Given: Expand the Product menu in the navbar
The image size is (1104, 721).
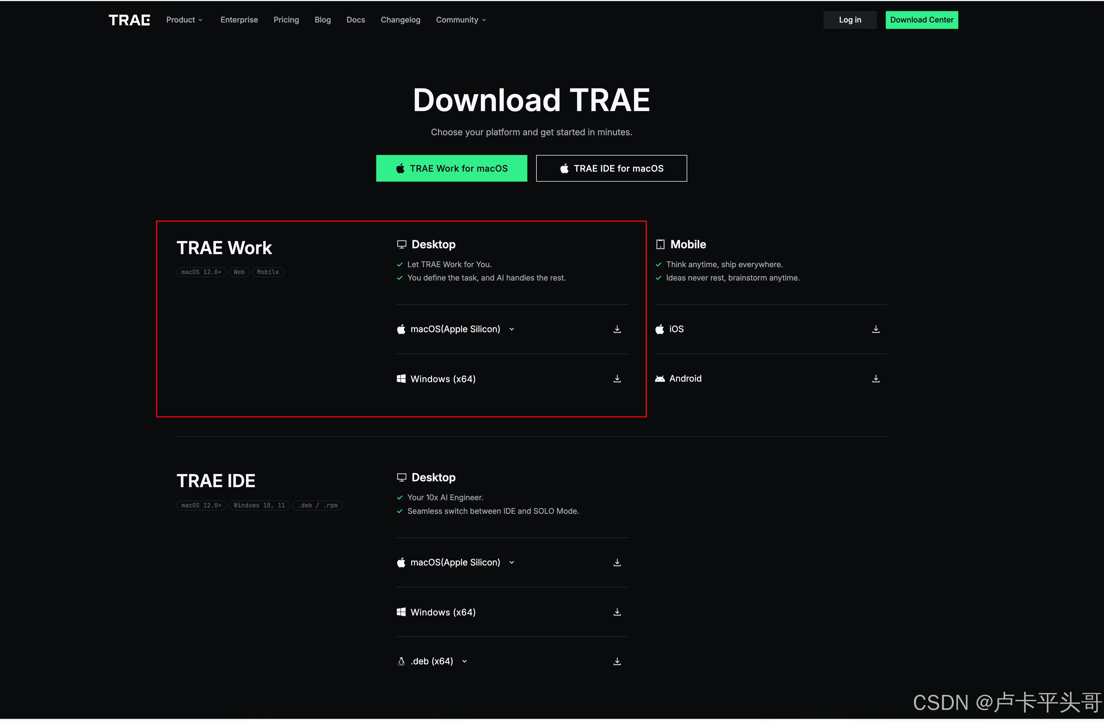Looking at the screenshot, I should click(x=185, y=20).
